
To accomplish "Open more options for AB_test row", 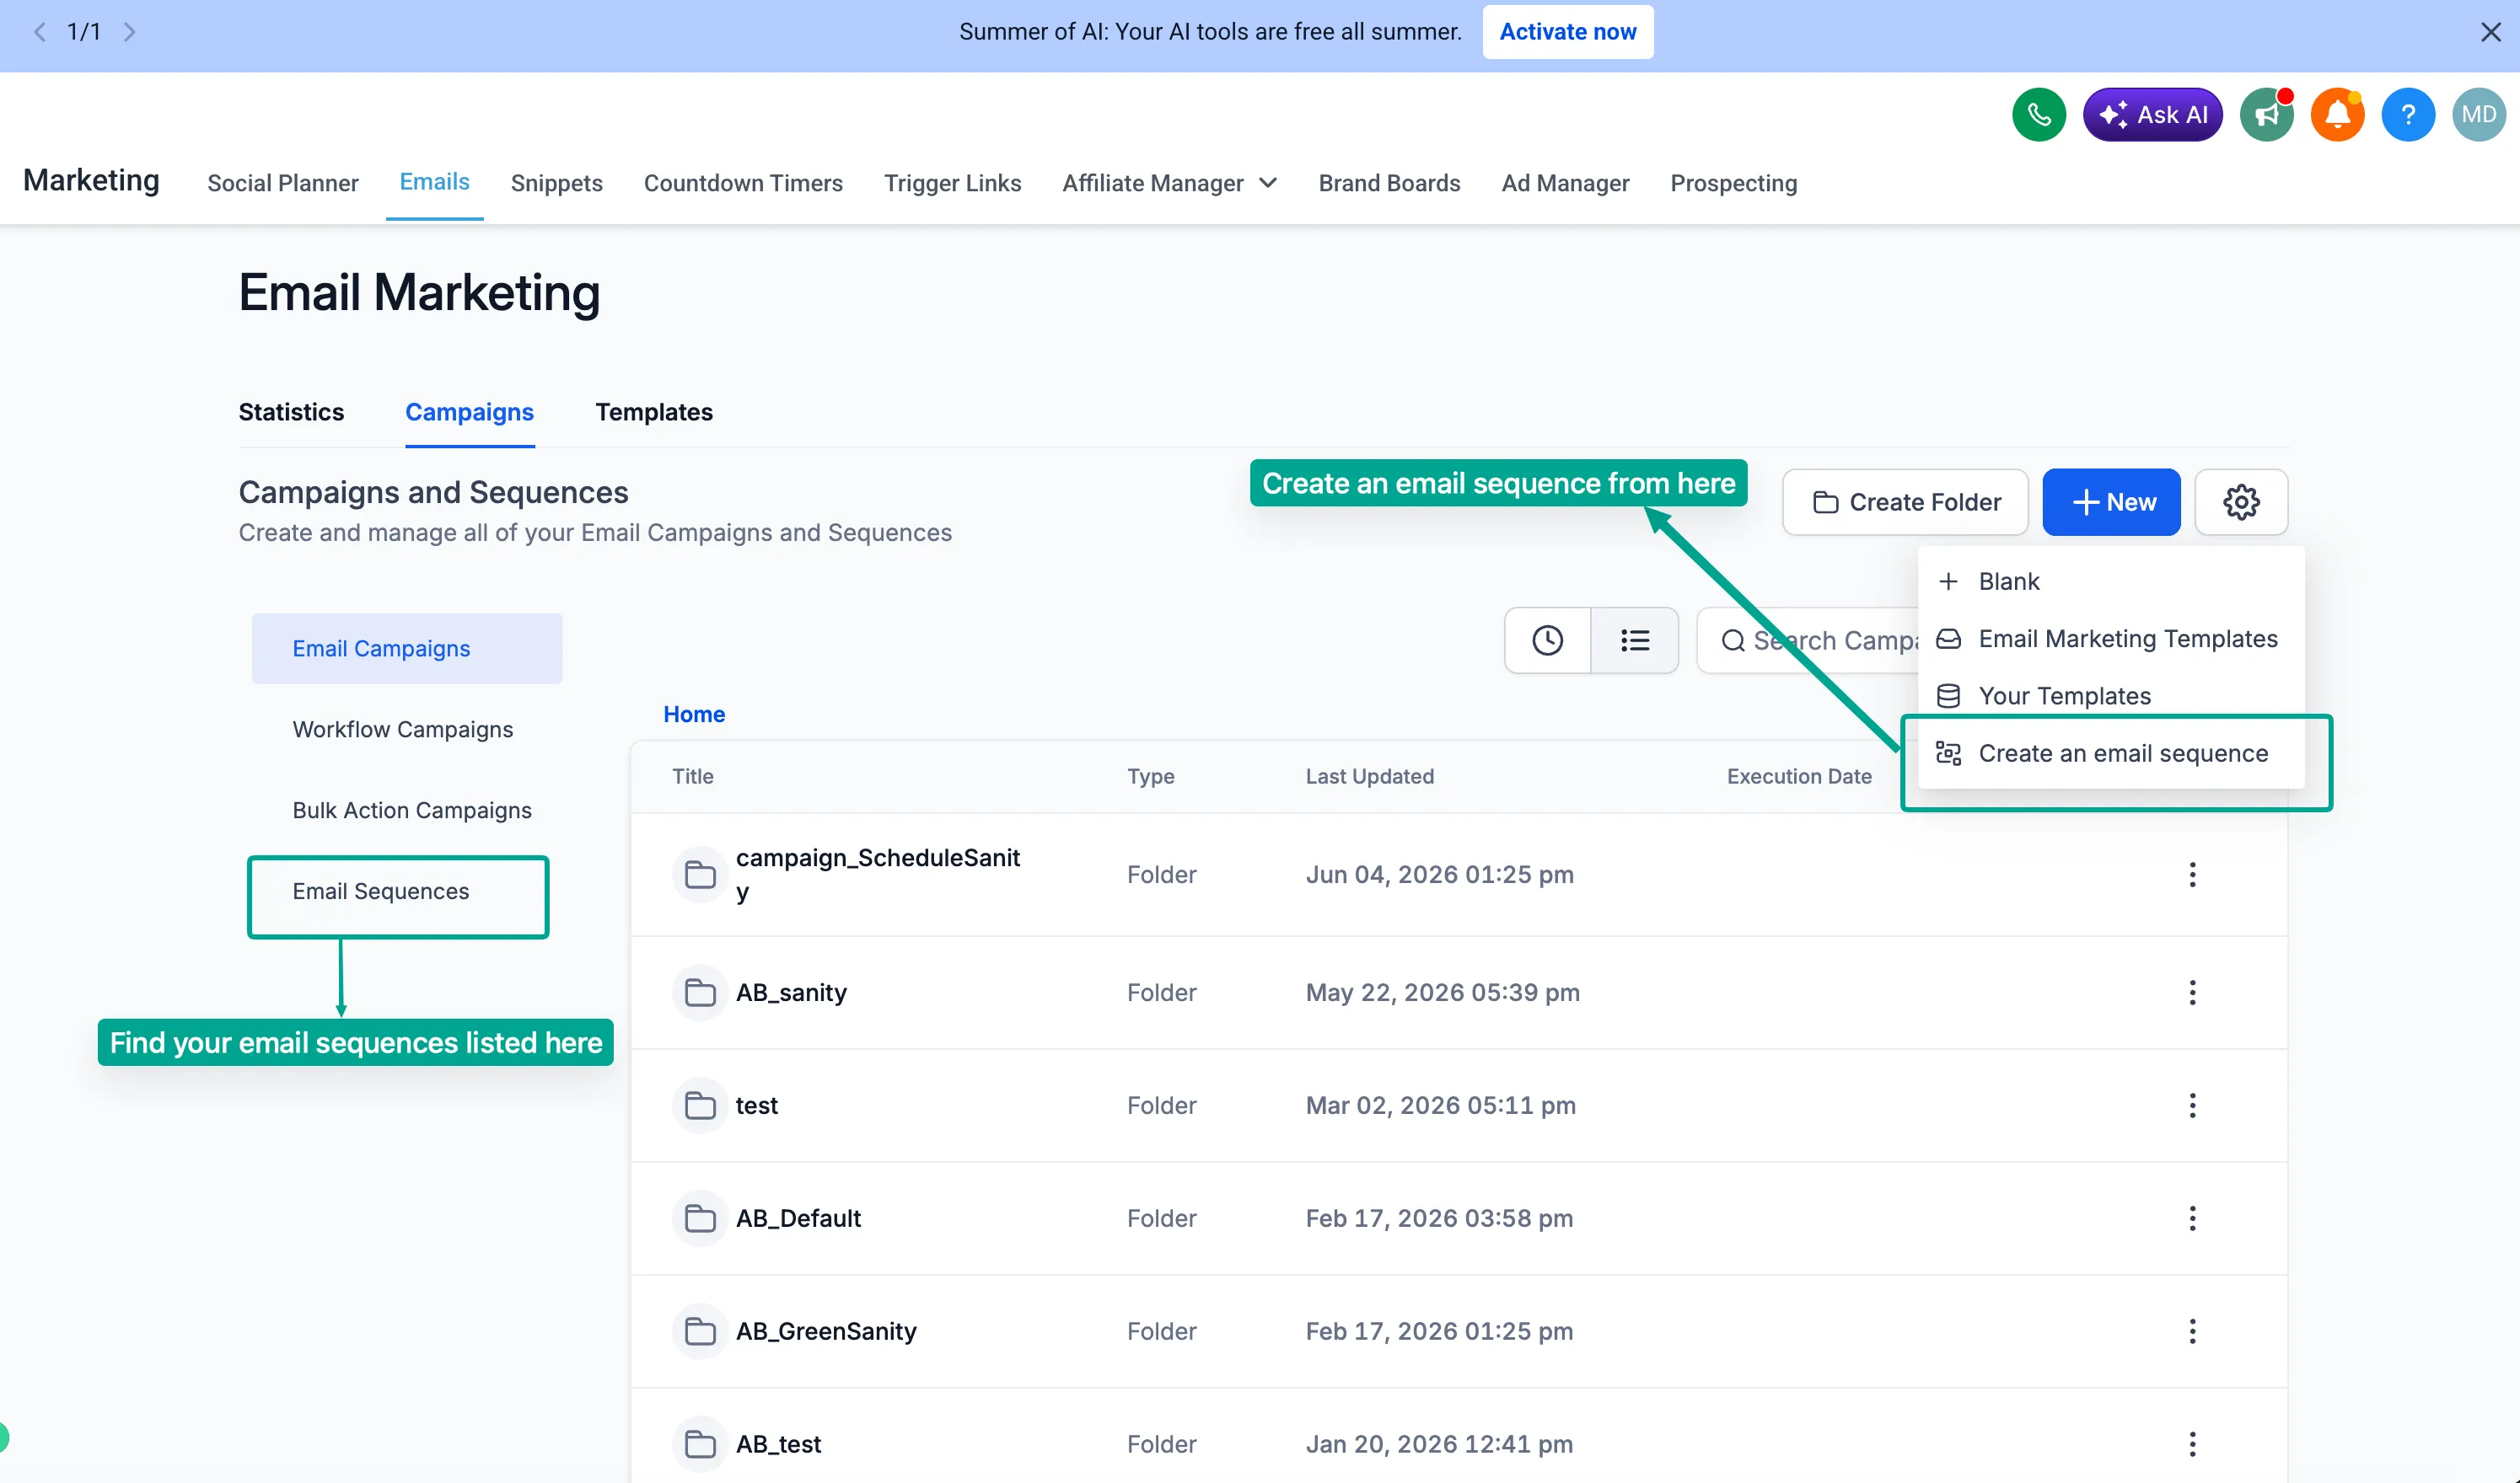I will click(x=2192, y=1444).
